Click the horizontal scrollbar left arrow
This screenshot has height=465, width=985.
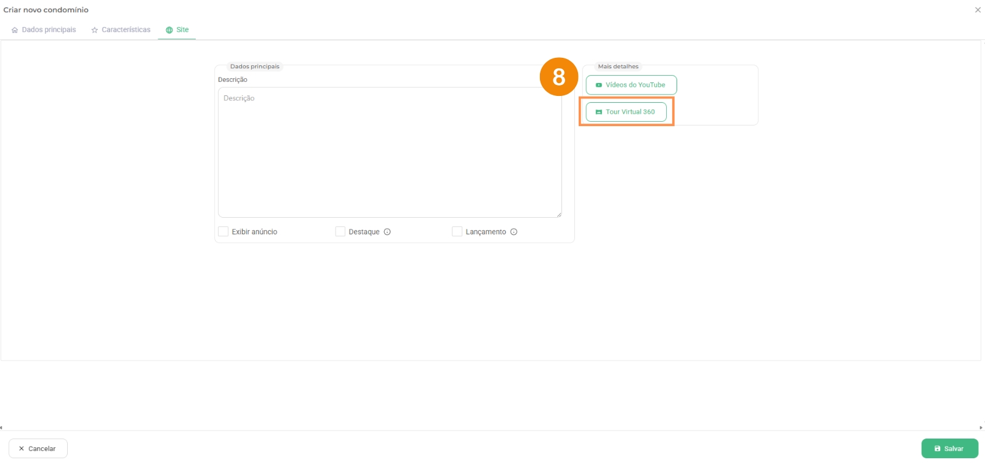click(x=2, y=427)
